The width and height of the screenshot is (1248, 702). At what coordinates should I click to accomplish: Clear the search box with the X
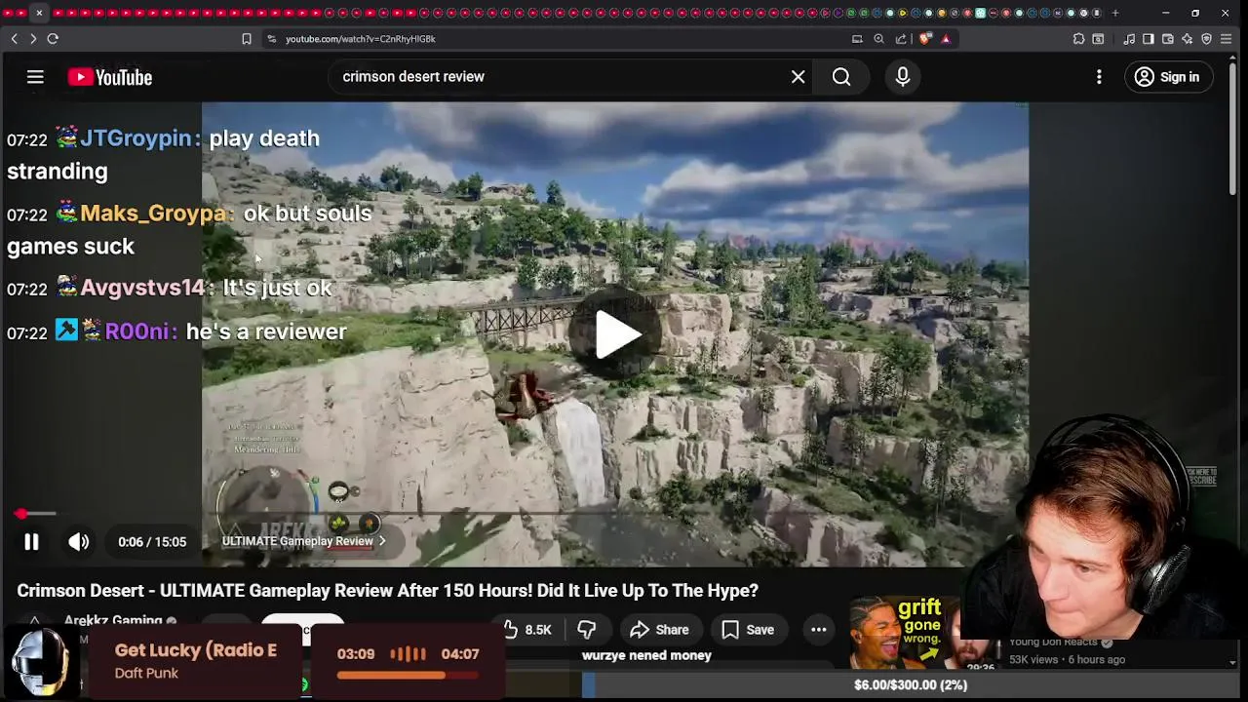coord(799,77)
